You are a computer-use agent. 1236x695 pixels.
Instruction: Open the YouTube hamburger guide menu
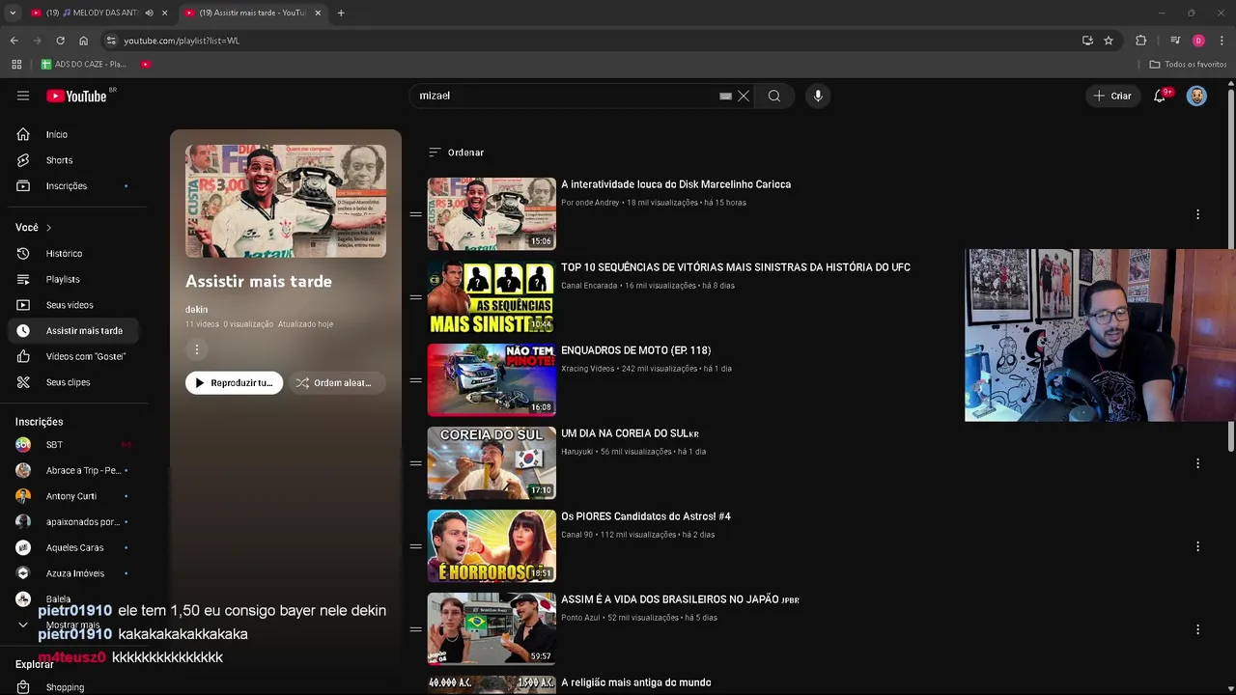pos(23,96)
